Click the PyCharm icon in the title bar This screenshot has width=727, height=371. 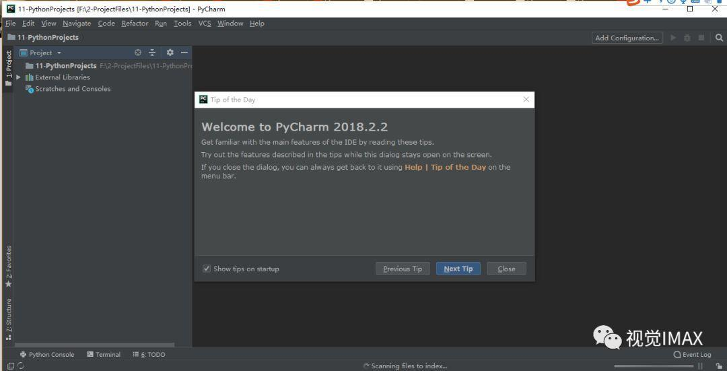11,8
